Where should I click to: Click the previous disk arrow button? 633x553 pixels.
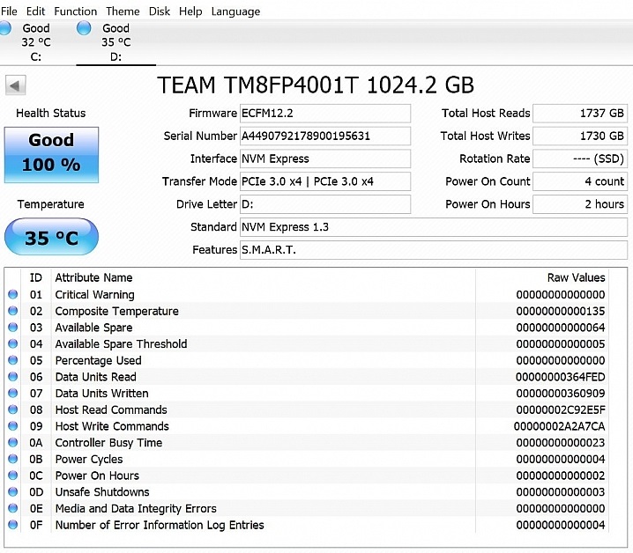(15, 85)
